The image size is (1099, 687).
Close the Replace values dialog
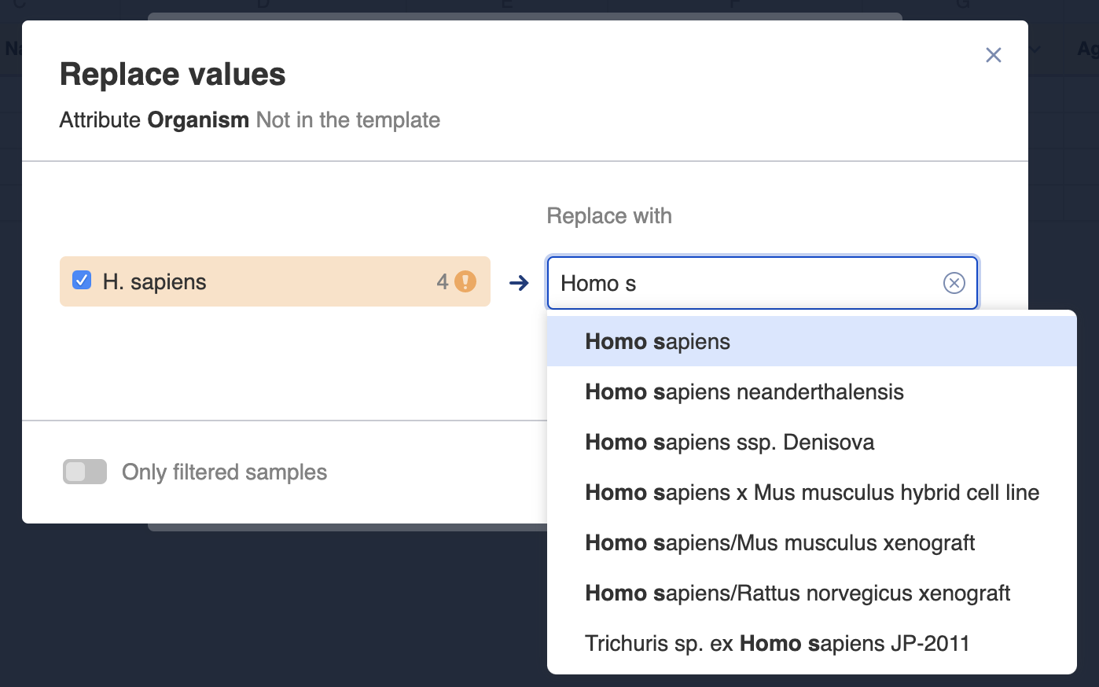[994, 55]
